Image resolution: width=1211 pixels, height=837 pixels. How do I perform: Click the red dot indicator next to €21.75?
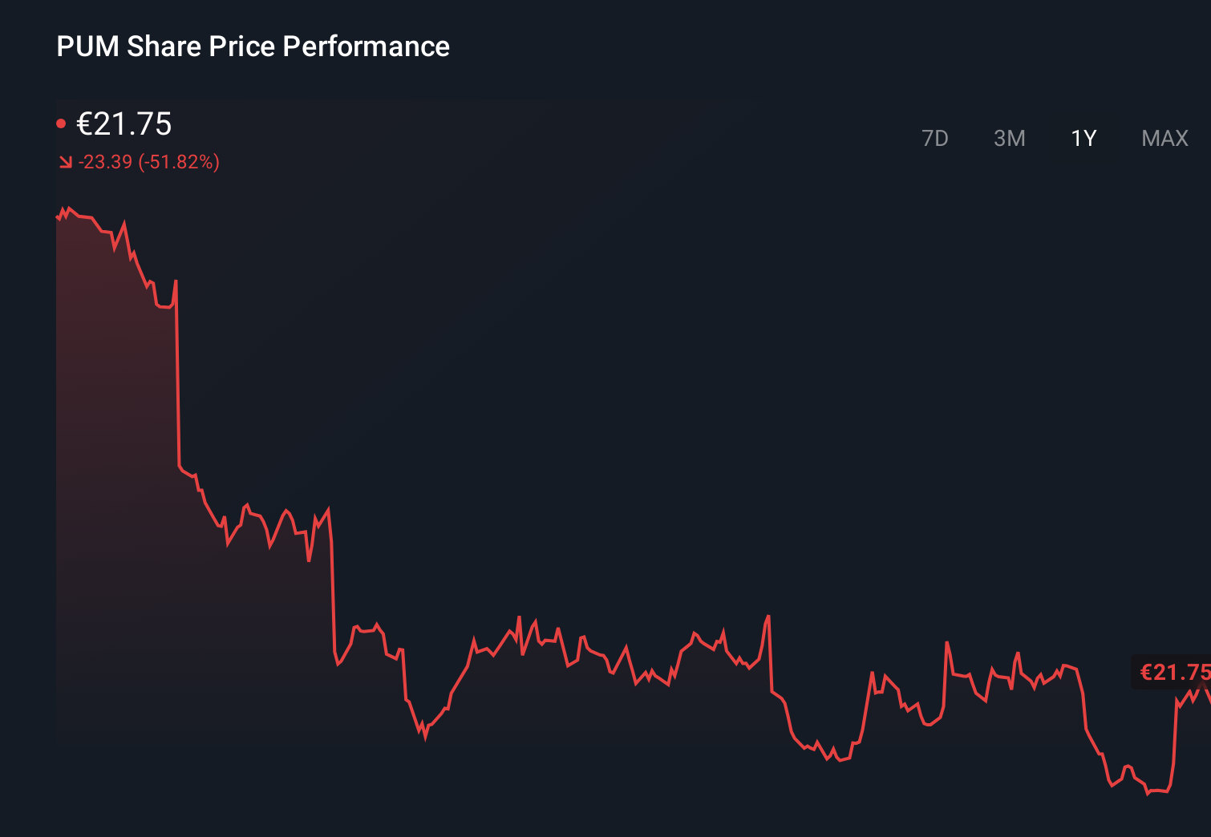(x=62, y=123)
